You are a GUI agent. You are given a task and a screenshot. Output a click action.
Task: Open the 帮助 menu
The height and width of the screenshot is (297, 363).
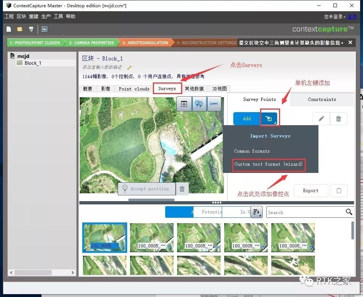click(70, 16)
